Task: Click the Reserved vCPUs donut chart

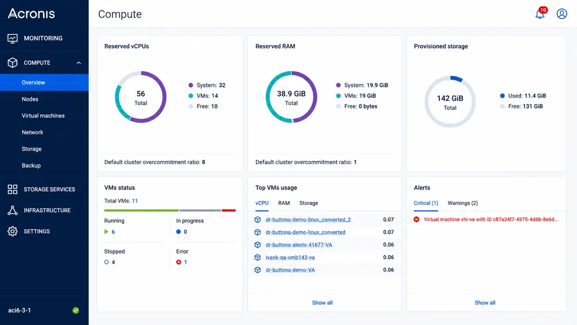Action: pyautogui.click(x=141, y=97)
